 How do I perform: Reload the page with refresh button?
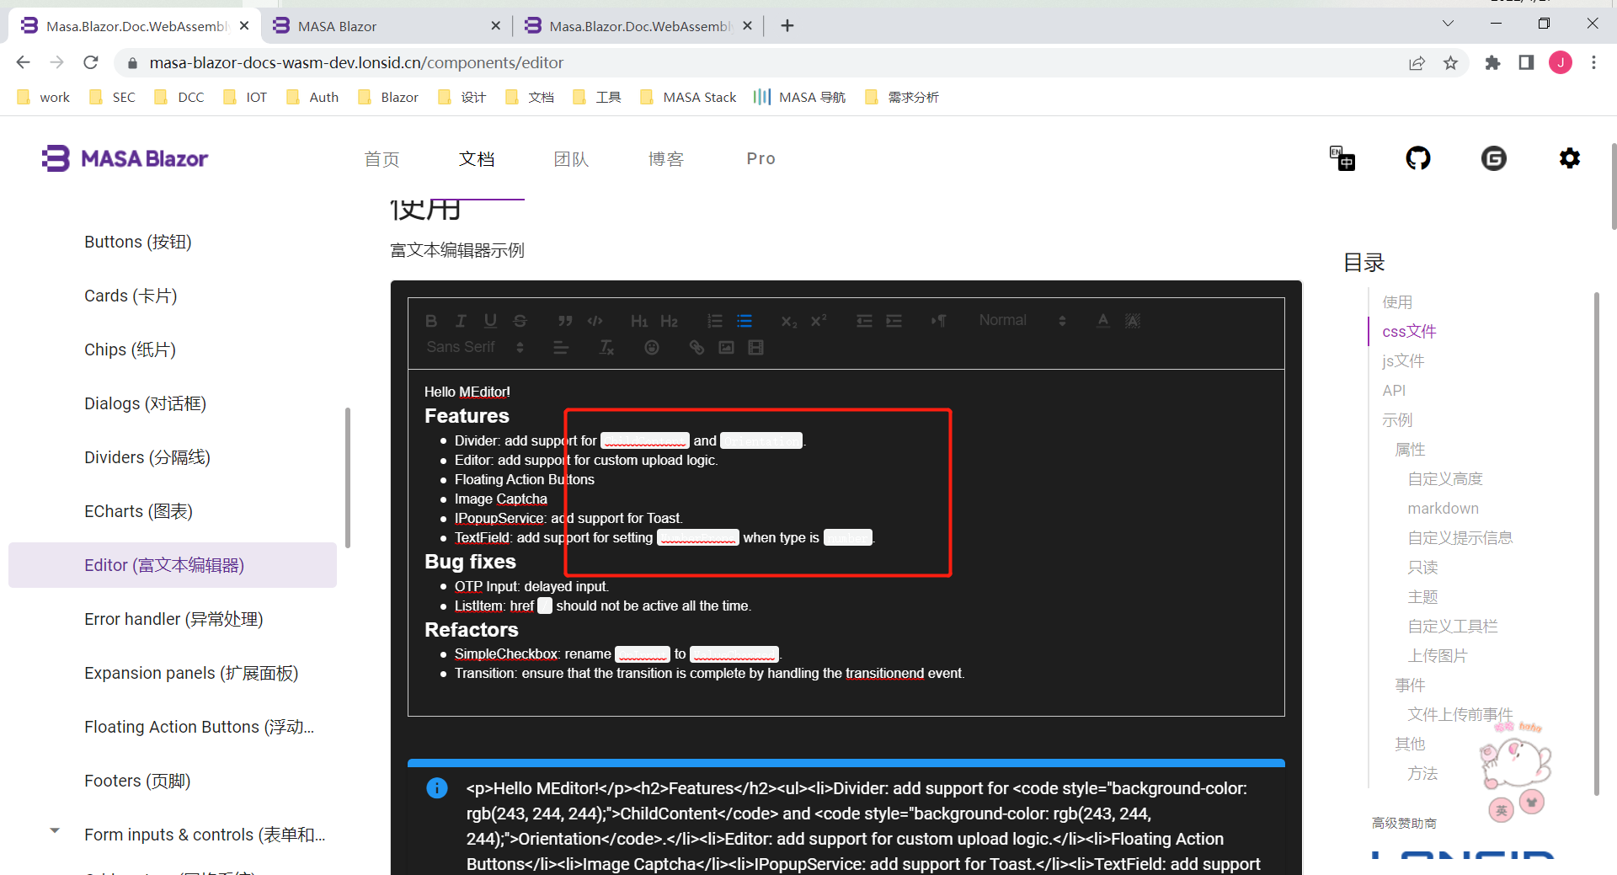91,62
